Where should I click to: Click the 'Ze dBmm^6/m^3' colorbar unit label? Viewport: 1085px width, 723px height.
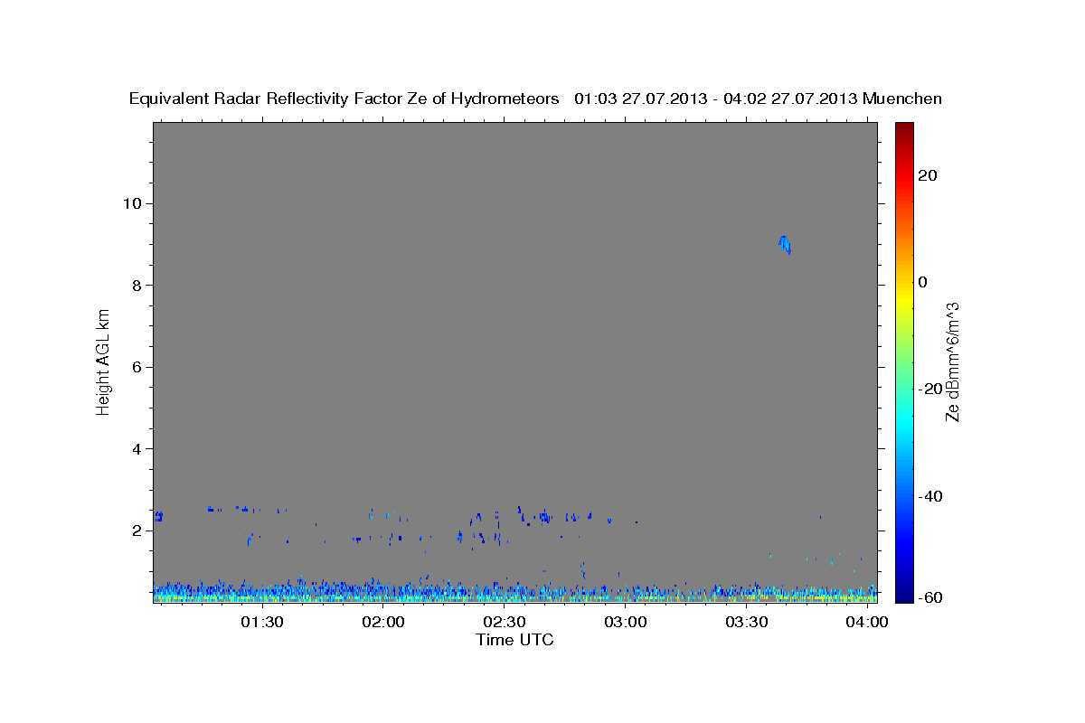click(x=952, y=361)
